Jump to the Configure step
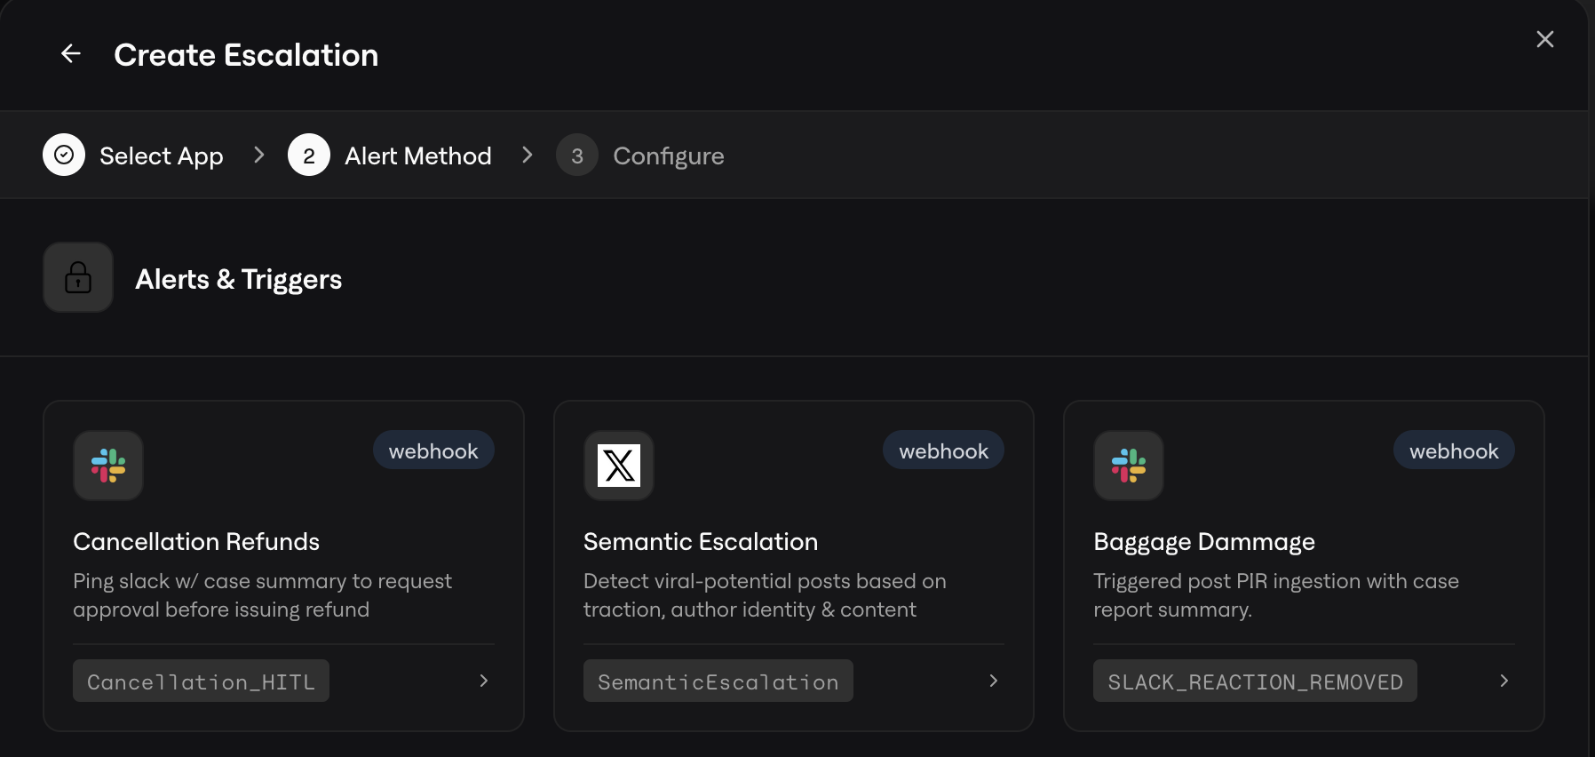This screenshot has height=757, width=1595. coord(668,156)
